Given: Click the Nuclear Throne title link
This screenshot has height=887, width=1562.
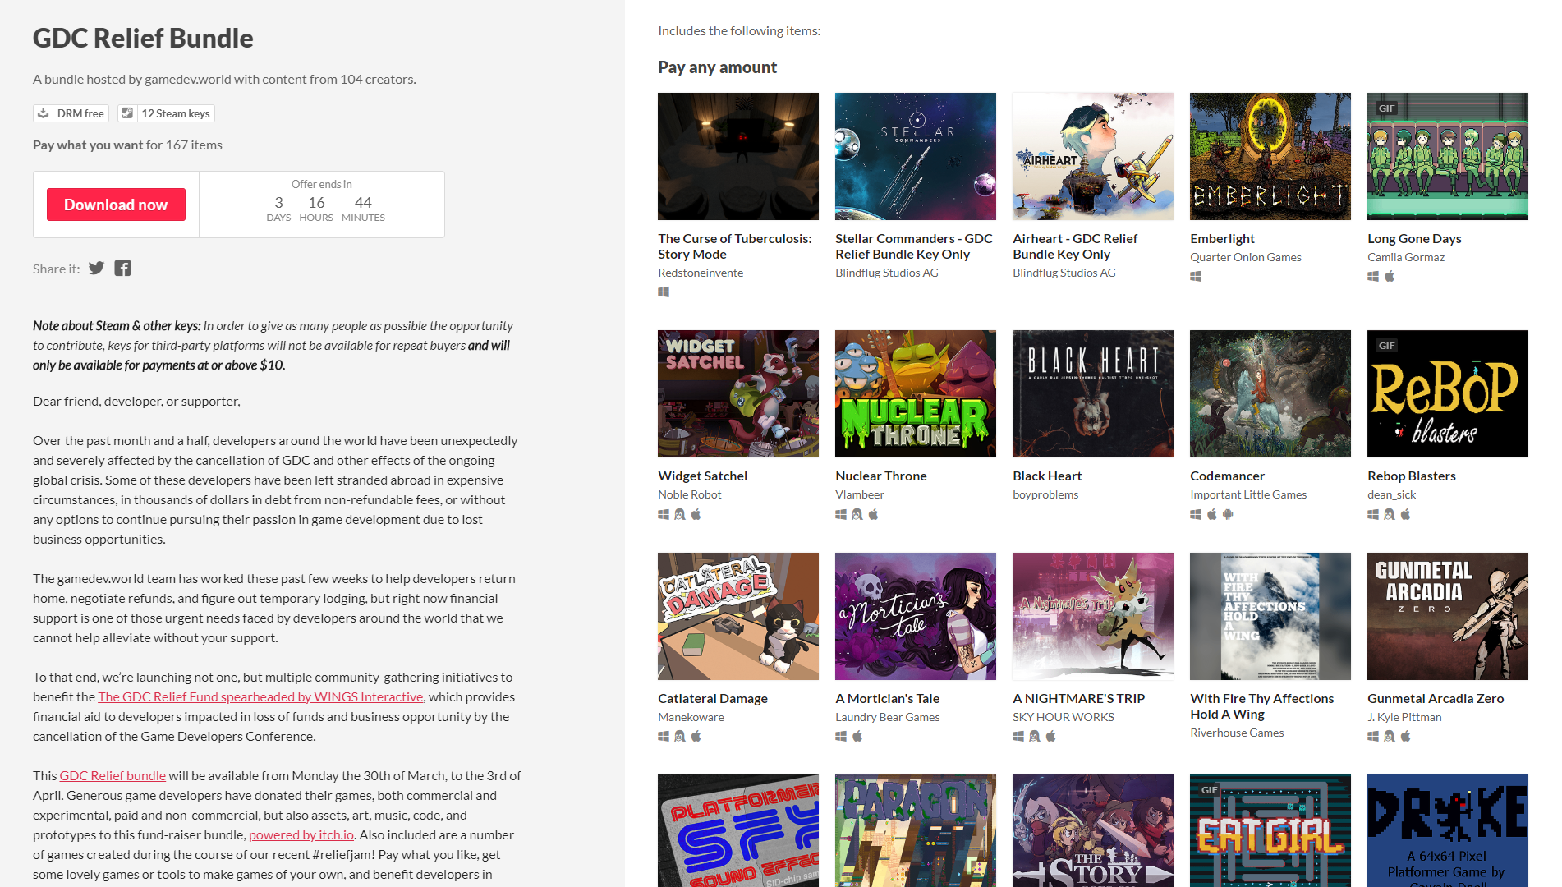Looking at the screenshot, I should pyautogui.click(x=880, y=476).
